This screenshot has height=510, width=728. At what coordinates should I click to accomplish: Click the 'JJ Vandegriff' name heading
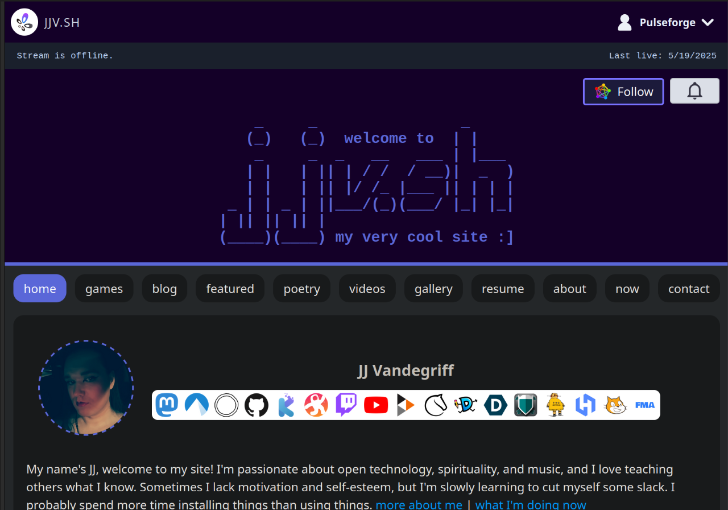(x=406, y=371)
